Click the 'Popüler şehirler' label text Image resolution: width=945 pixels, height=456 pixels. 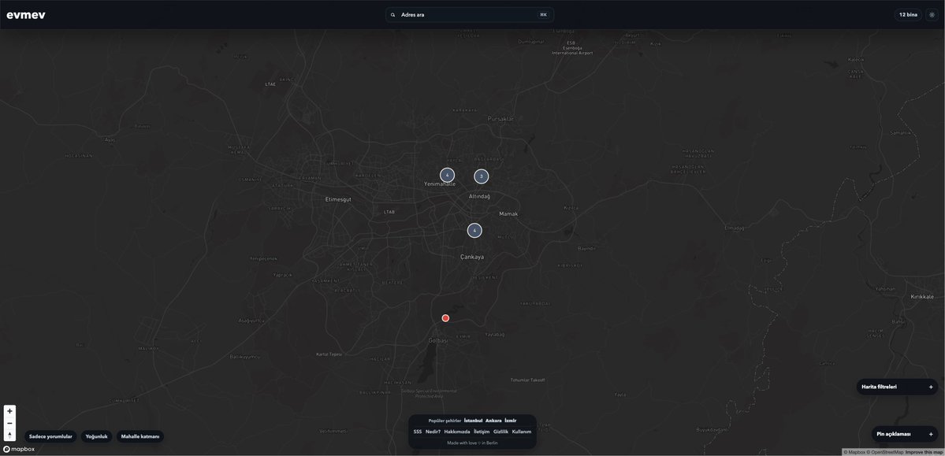click(x=445, y=421)
